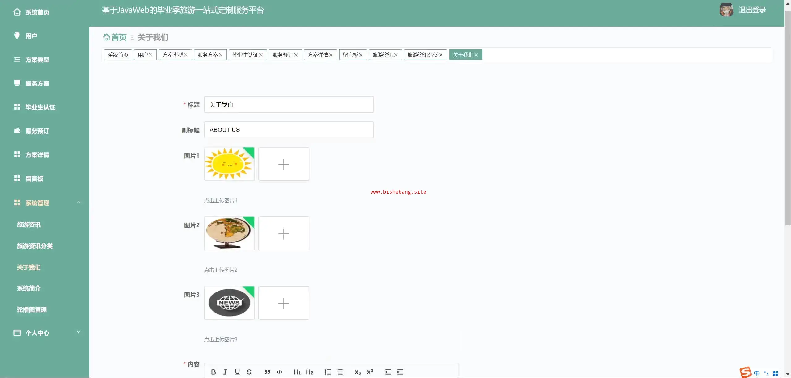Screen dimensions: 791x378
Task: Toggle italic text formatting
Action: coord(225,372)
